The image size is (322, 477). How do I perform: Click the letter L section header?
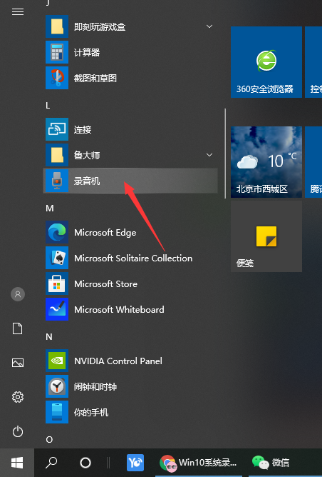tap(48, 106)
